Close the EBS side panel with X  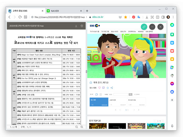pos(161,27)
